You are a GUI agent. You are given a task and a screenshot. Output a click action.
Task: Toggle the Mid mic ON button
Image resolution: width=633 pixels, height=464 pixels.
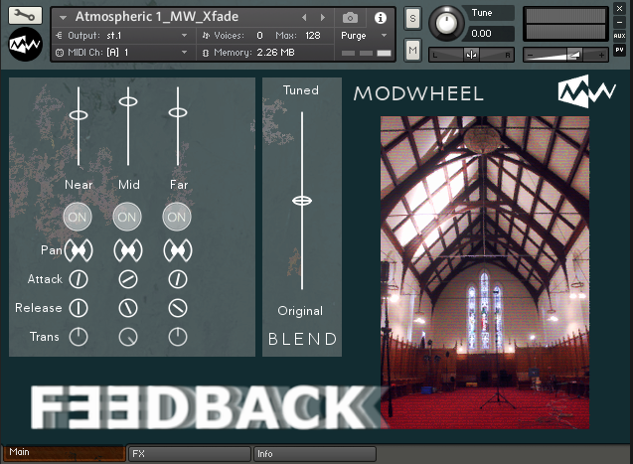(x=127, y=217)
